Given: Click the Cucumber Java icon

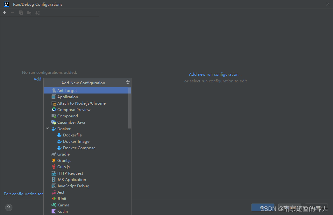Looking at the screenshot, I should 54,122.
